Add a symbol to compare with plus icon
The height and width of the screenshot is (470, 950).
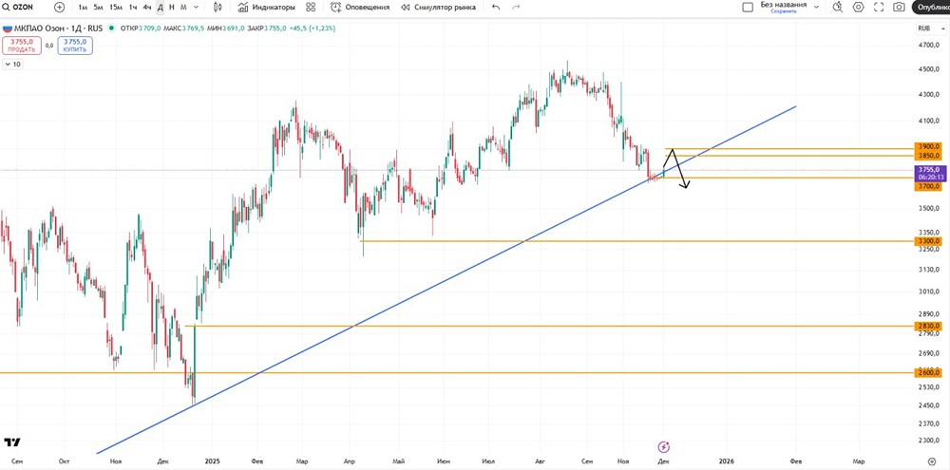[x=59, y=8]
